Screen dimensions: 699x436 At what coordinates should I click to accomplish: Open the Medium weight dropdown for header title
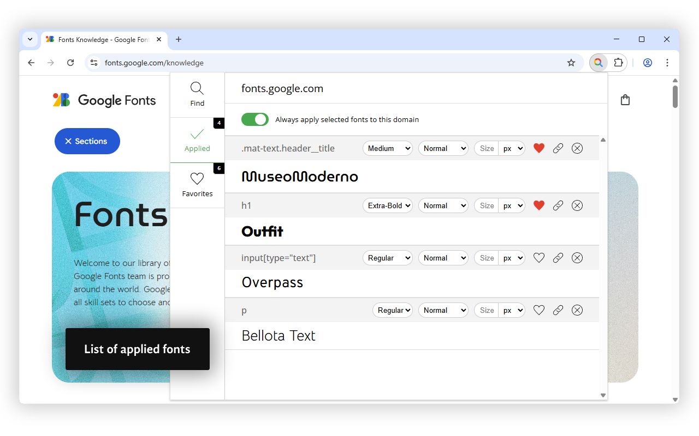[387, 148]
